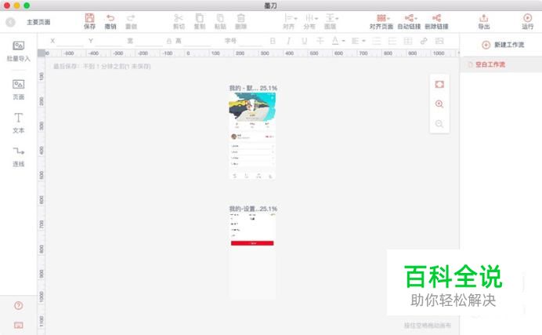Zoom out the canvas
This screenshot has width=542, height=335.
(439, 123)
